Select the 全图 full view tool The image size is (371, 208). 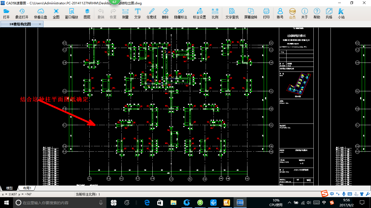56,14
